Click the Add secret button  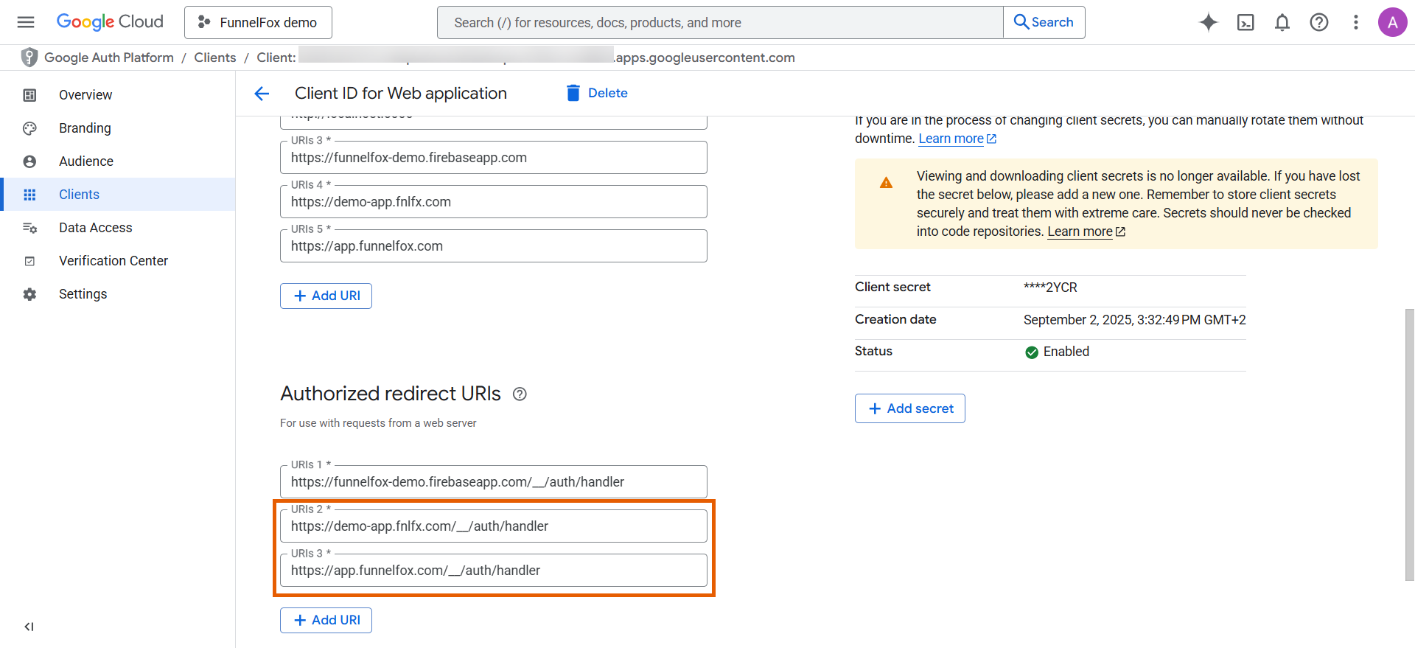(x=910, y=408)
